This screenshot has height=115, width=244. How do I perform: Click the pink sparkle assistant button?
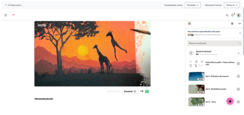(x=230, y=101)
